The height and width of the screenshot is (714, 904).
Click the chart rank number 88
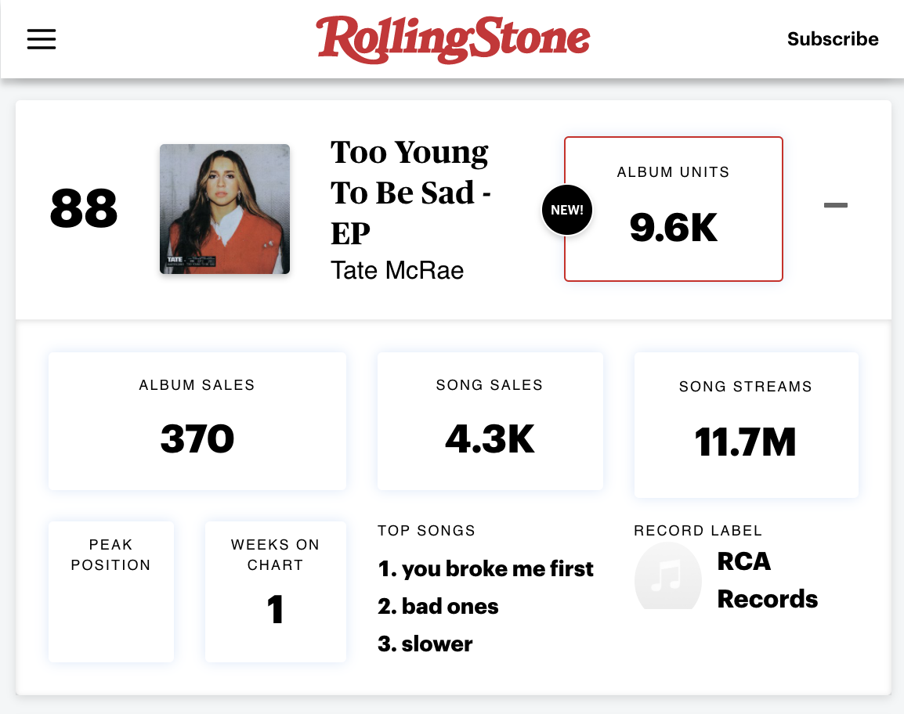click(x=84, y=209)
